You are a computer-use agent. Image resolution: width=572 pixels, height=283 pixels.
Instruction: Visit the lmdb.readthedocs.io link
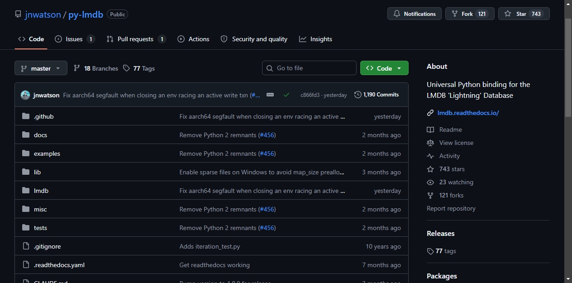[468, 113]
